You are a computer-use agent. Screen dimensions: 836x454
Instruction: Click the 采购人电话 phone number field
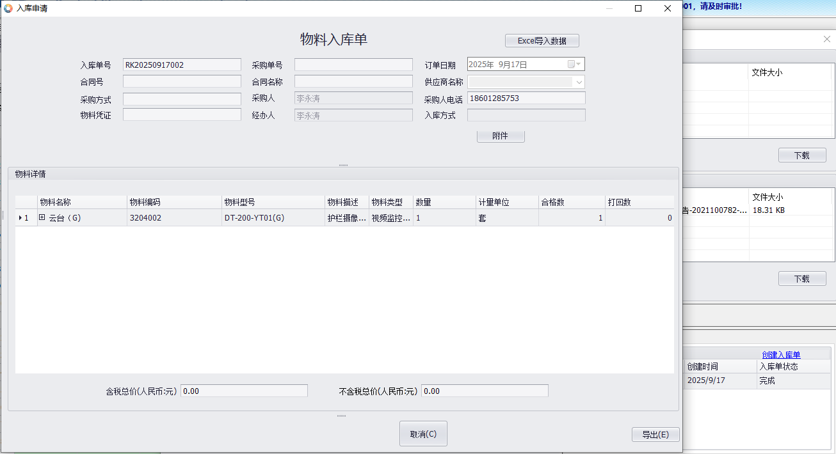click(x=526, y=98)
